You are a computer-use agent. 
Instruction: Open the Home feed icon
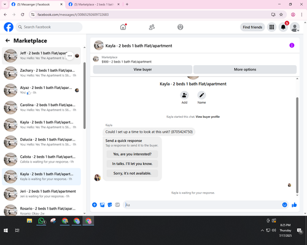coord(123,27)
